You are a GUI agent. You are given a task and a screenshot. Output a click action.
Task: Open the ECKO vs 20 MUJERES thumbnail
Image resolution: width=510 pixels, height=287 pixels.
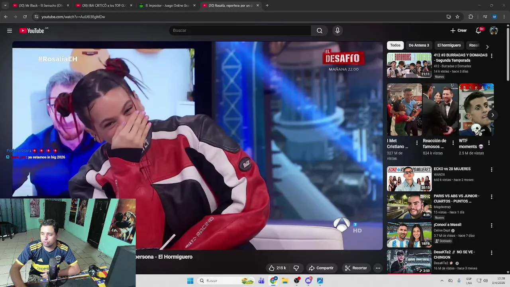coord(409,179)
